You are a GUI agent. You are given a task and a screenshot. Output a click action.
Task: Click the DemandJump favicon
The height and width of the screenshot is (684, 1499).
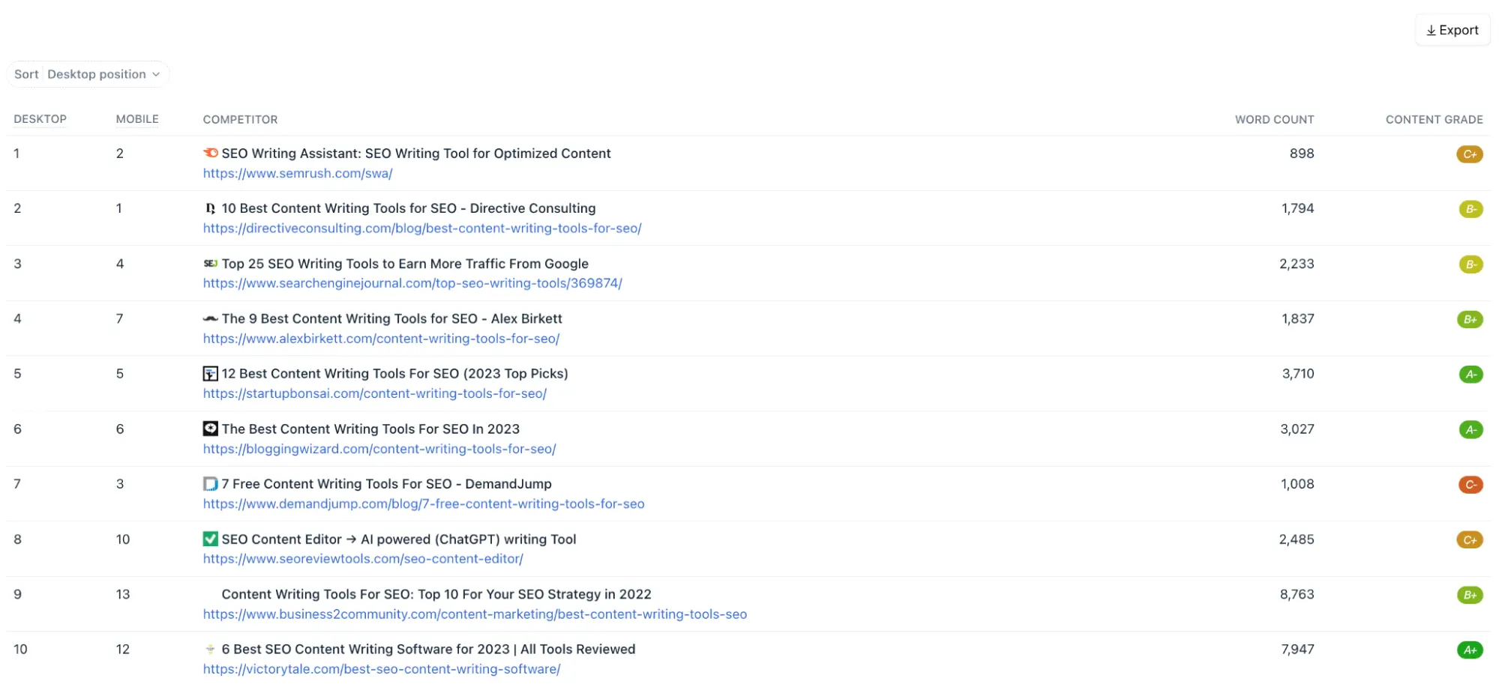coord(211,484)
